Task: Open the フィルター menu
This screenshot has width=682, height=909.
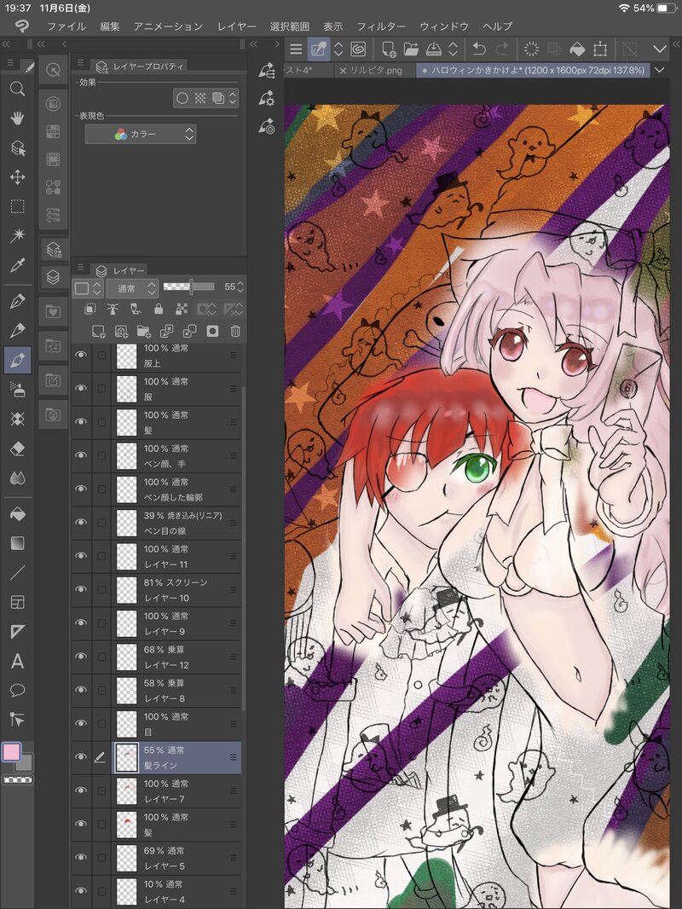Action: (x=381, y=26)
